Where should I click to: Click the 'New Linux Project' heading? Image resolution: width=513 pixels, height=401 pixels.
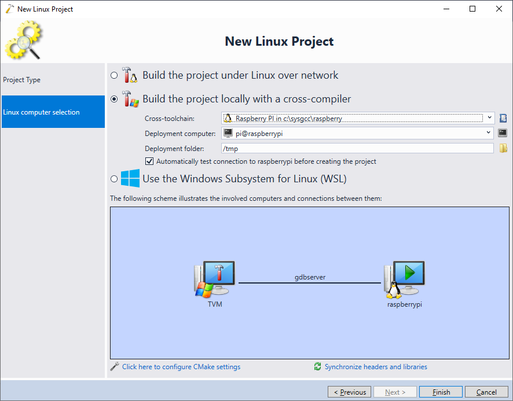click(279, 42)
